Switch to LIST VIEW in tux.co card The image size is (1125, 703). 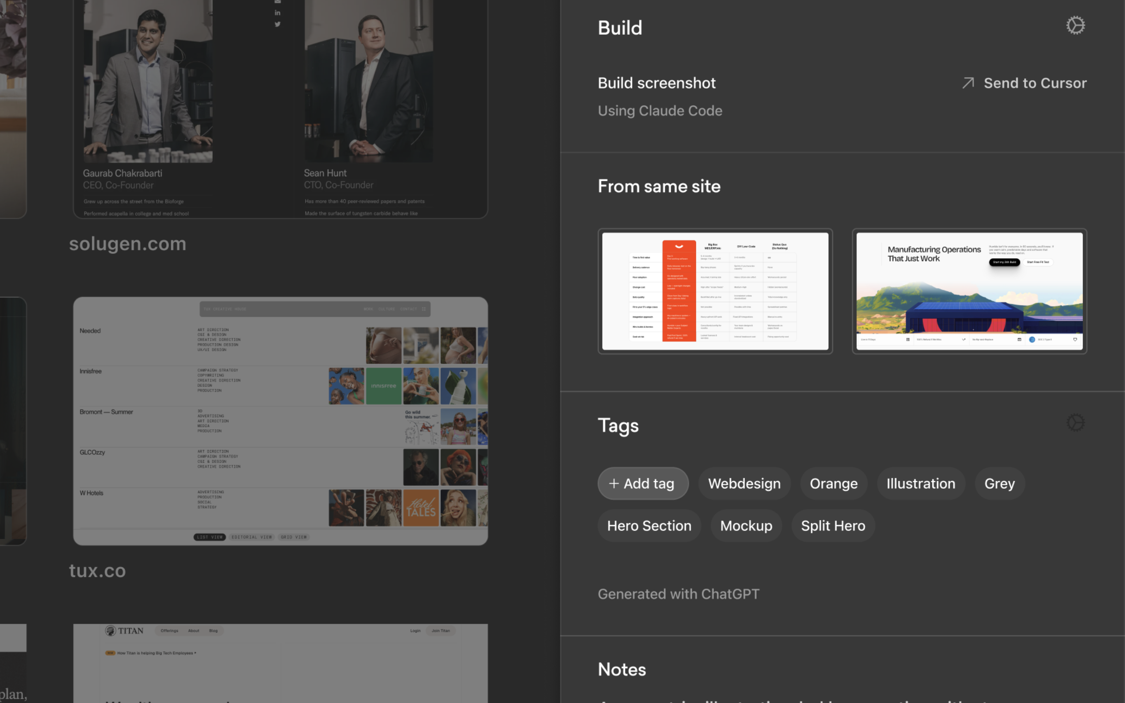tap(210, 537)
